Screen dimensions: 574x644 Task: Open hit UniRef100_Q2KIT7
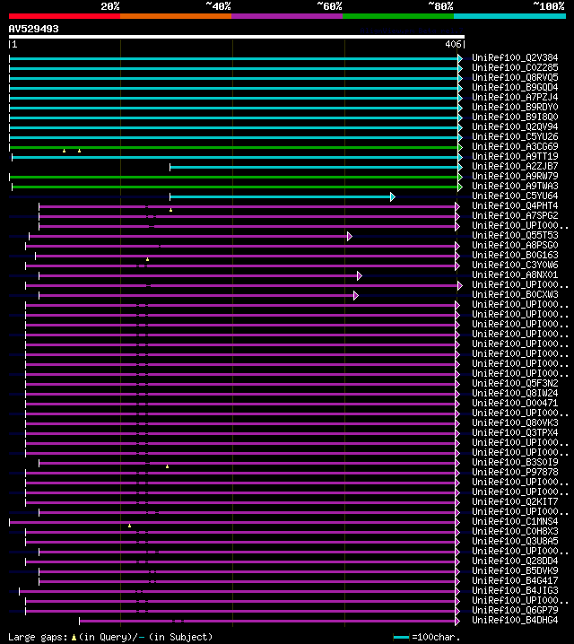pyautogui.click(x=515, y=501)
